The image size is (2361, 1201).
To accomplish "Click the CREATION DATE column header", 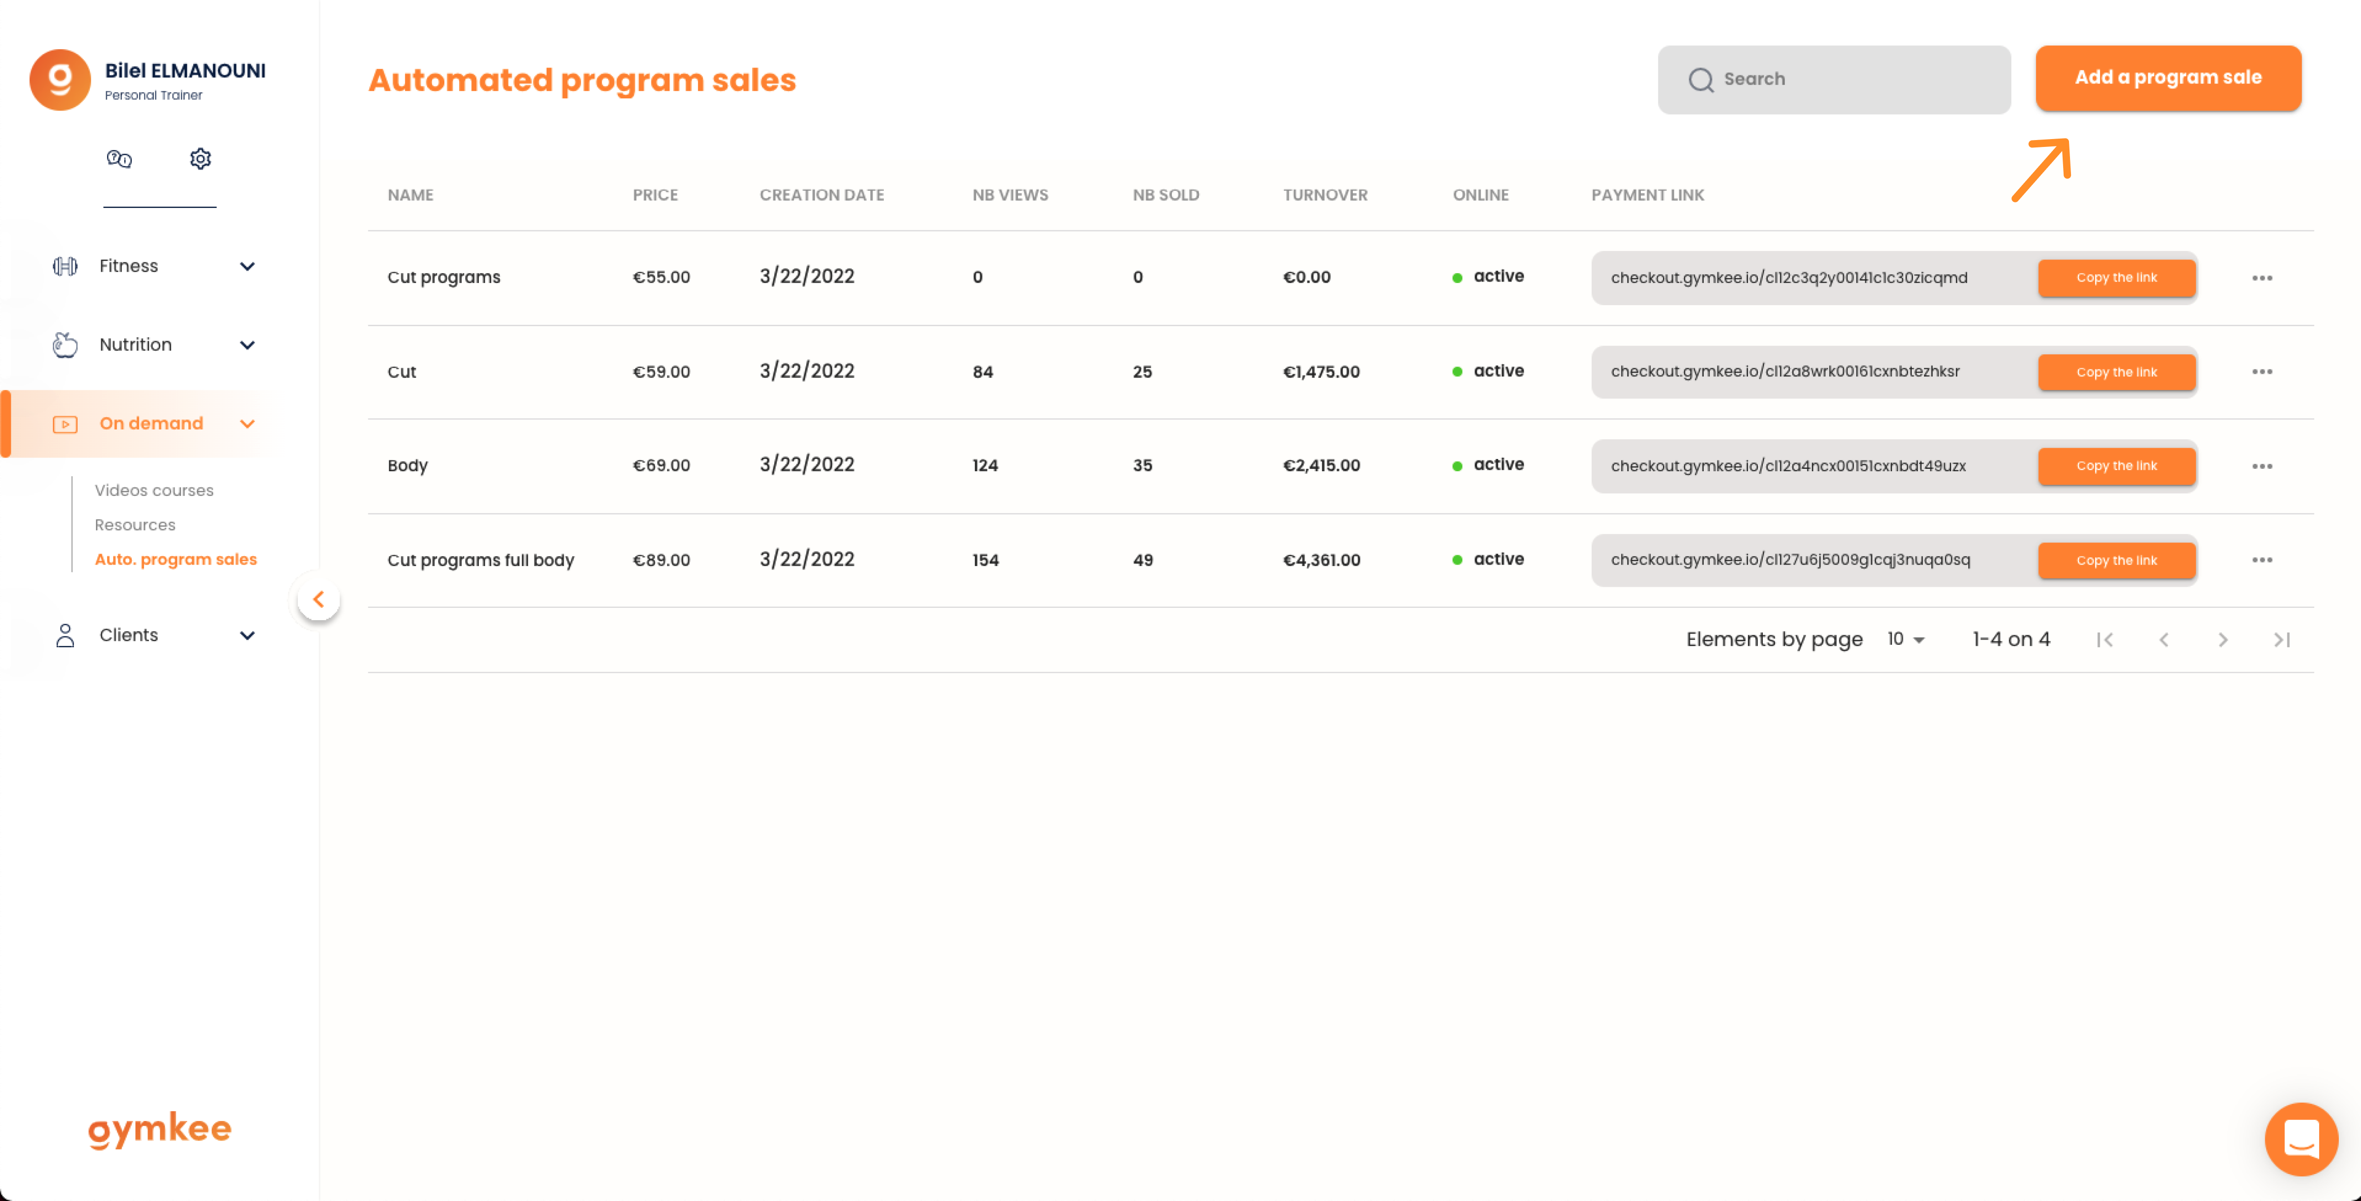I will coord(821,195).
